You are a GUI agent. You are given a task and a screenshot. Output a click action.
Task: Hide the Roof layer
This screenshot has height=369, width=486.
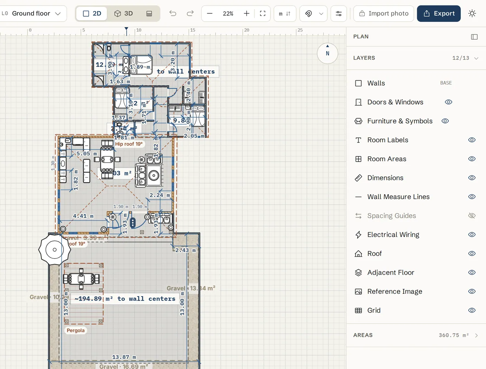(x=472, y=254)
